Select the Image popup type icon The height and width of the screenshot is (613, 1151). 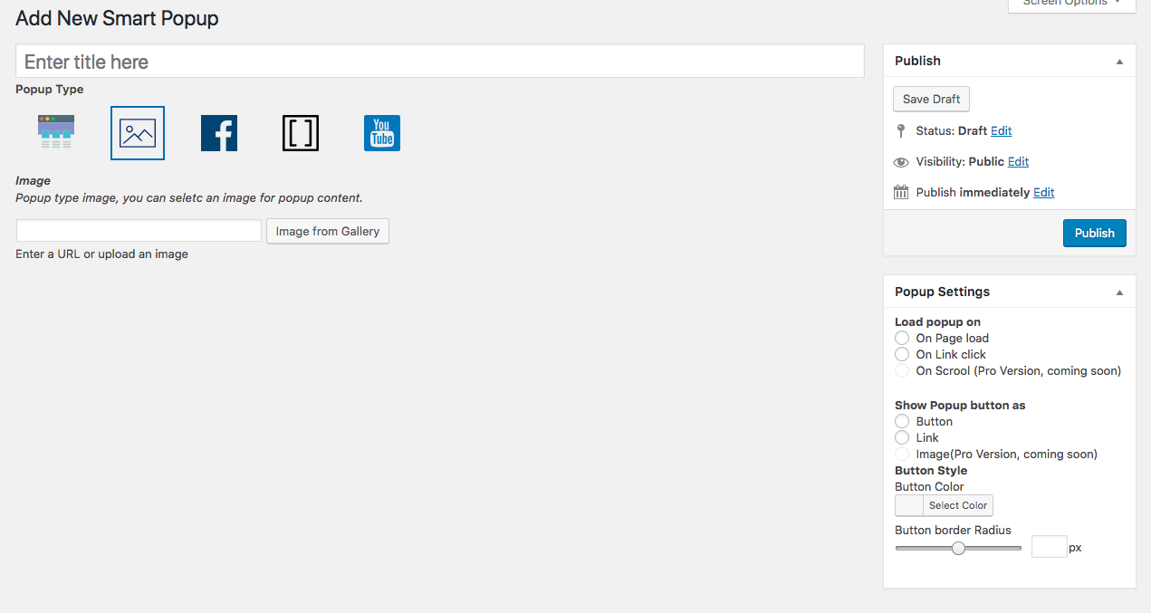[x=138, y=133]
